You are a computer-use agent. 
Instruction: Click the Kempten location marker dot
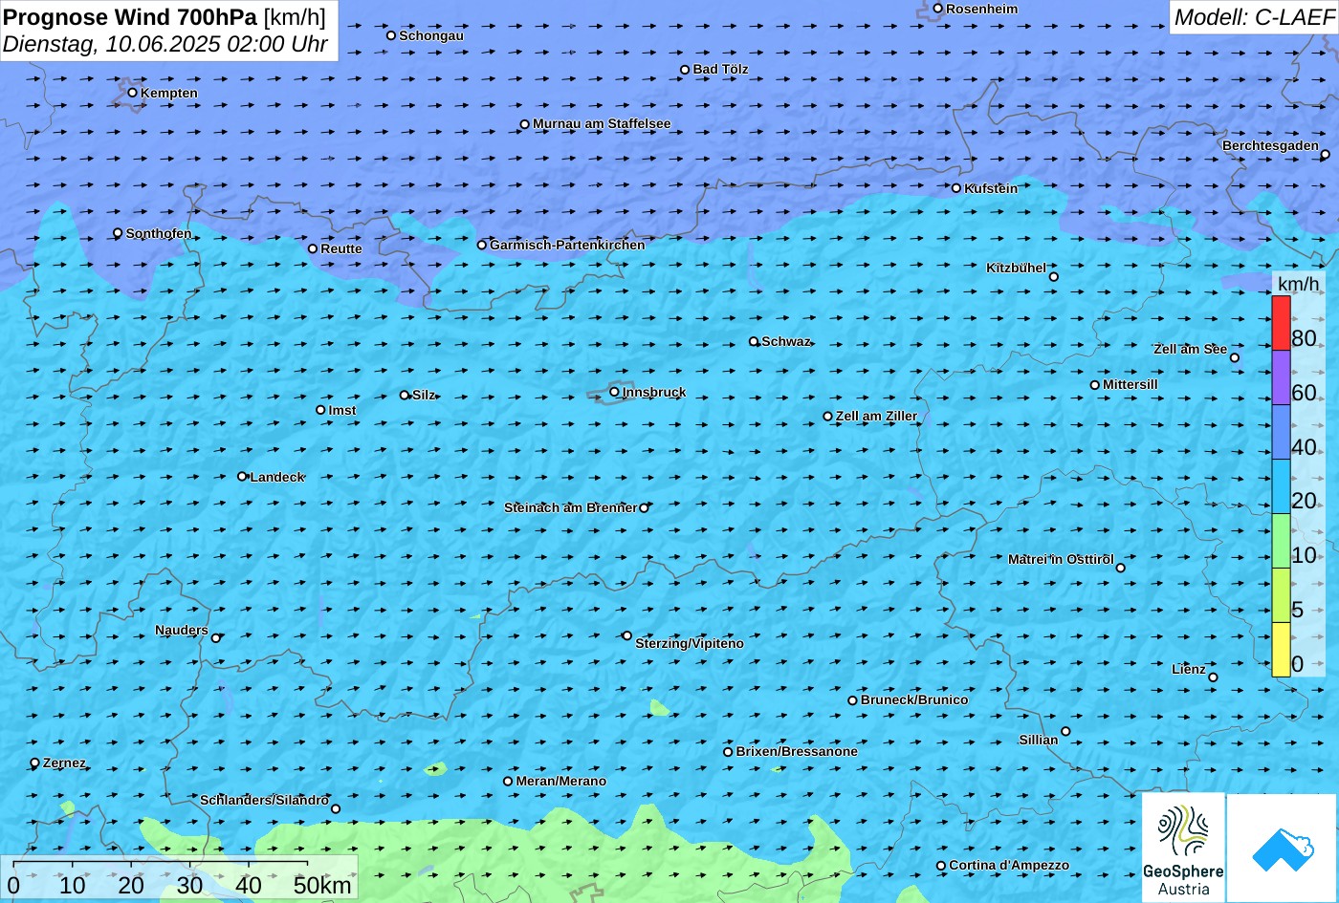click(132, 93)
